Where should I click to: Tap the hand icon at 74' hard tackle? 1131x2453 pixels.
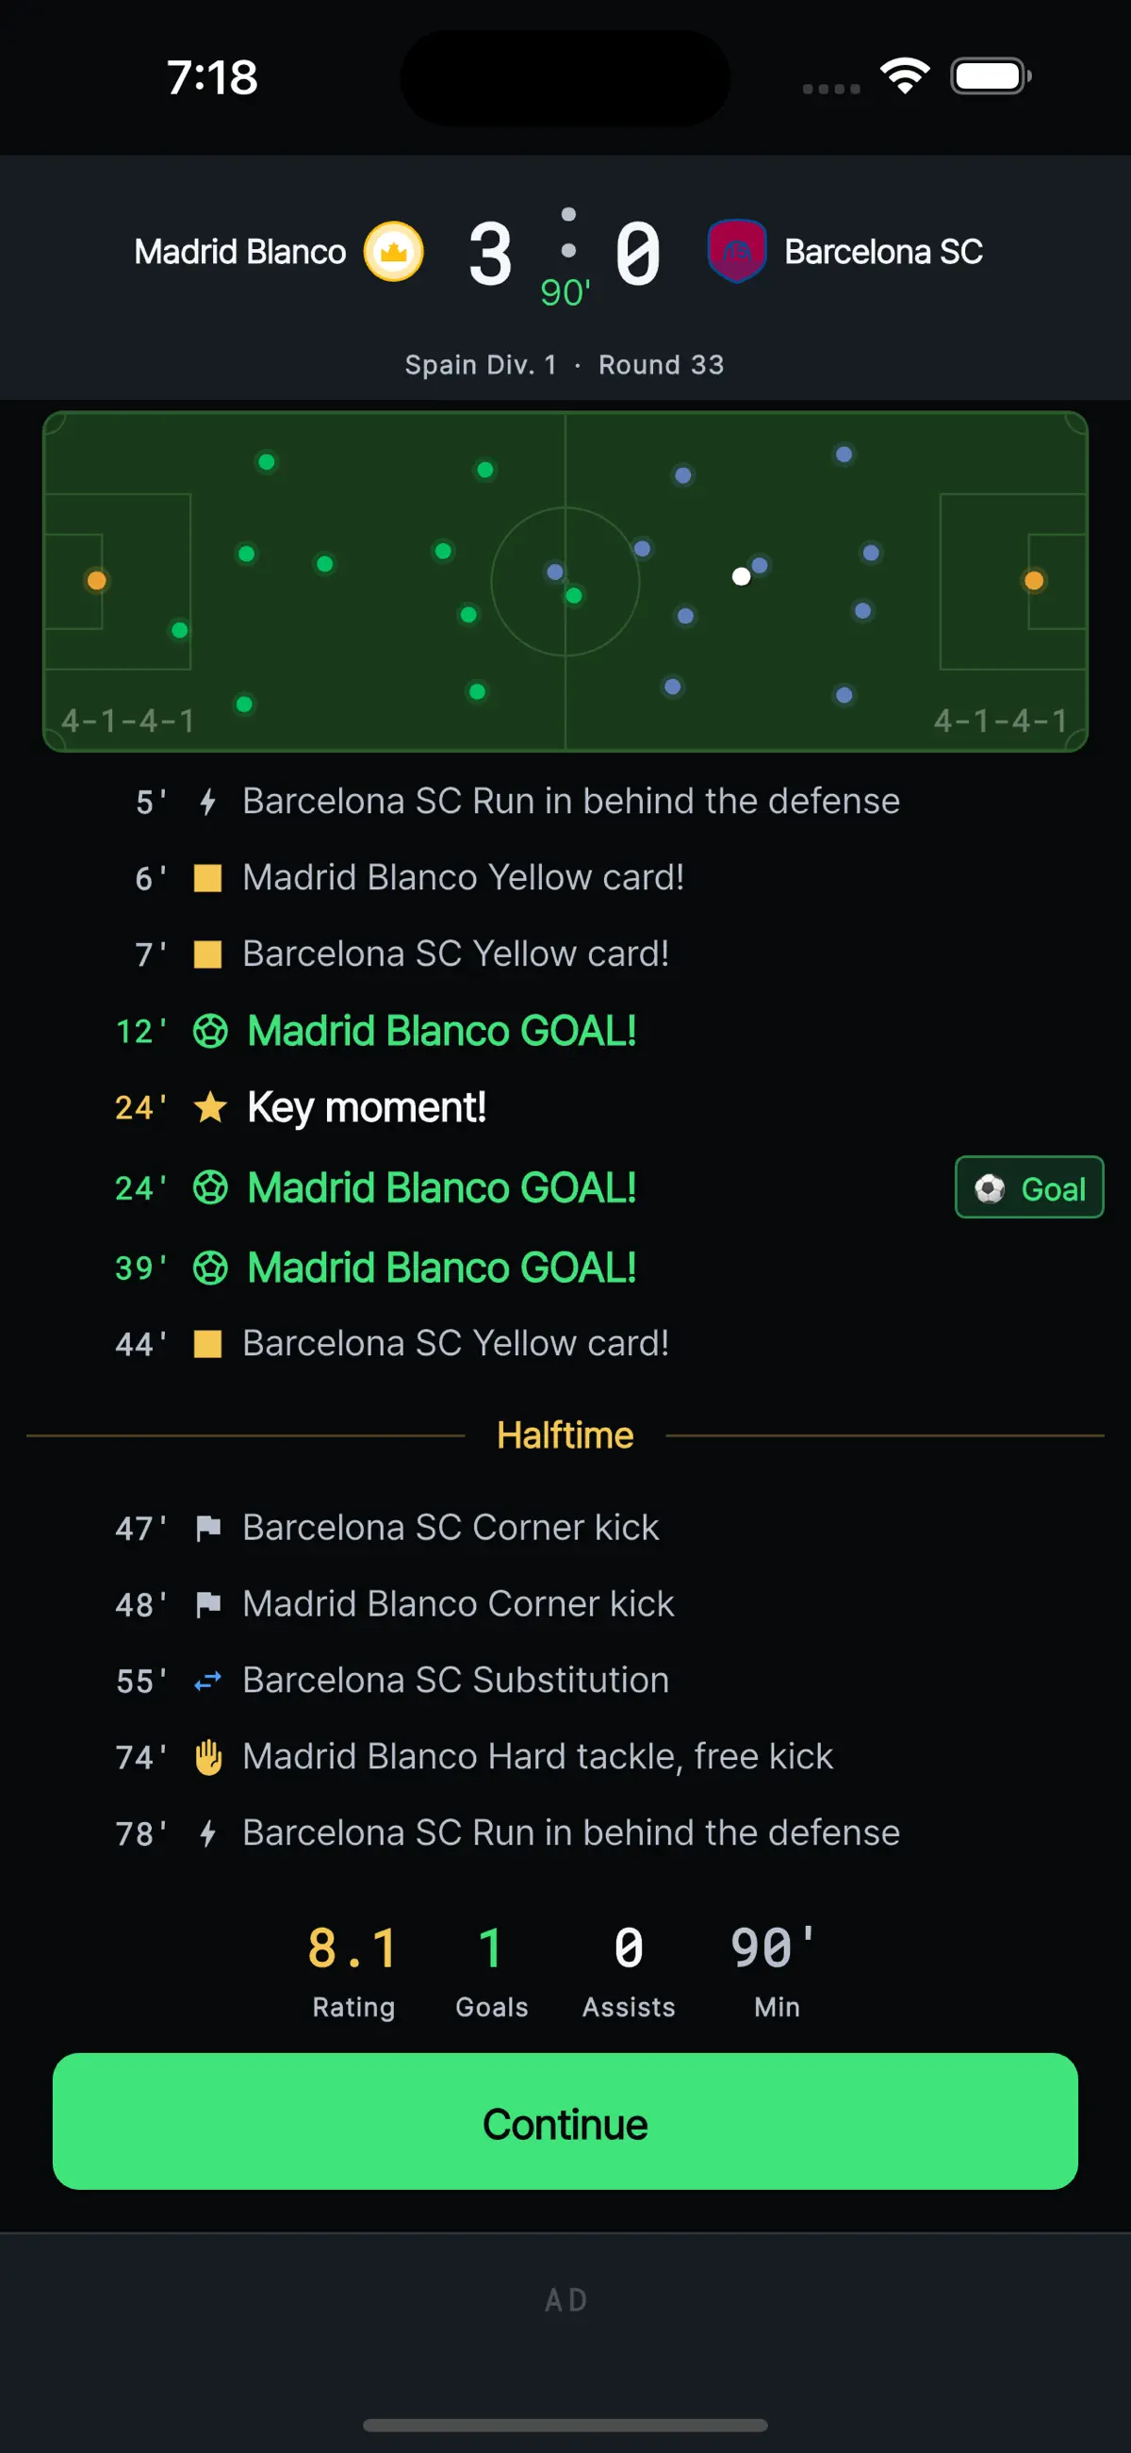[x=207, y=1757]
